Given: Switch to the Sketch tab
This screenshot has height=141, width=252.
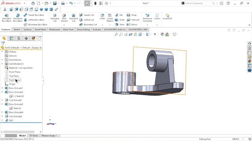Looking at the screenshot, I should click(x=17, y=30).
